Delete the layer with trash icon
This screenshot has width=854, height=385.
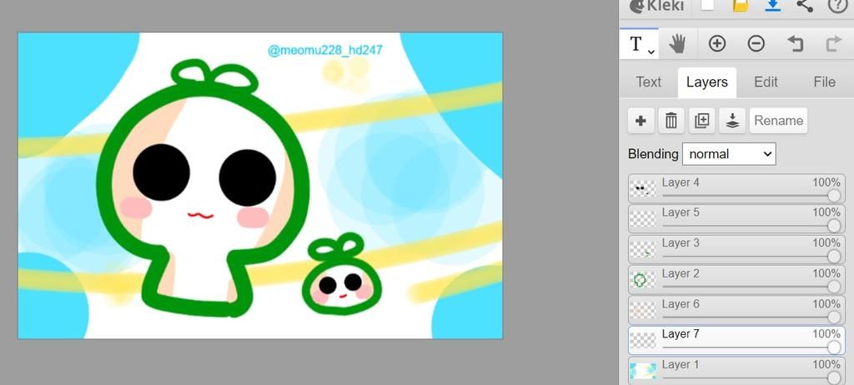coord(671,120)
